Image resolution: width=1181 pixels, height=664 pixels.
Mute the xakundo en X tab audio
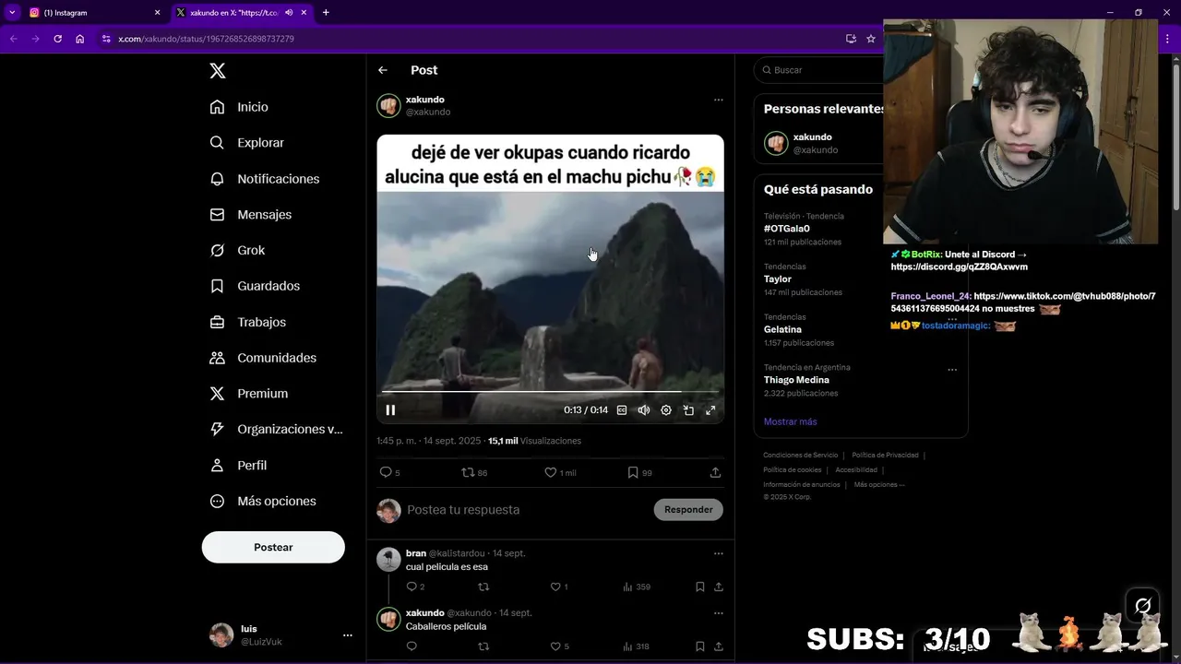pos(289,13)
